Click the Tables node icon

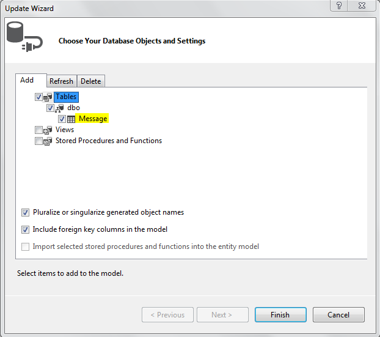tap(48, 97)
